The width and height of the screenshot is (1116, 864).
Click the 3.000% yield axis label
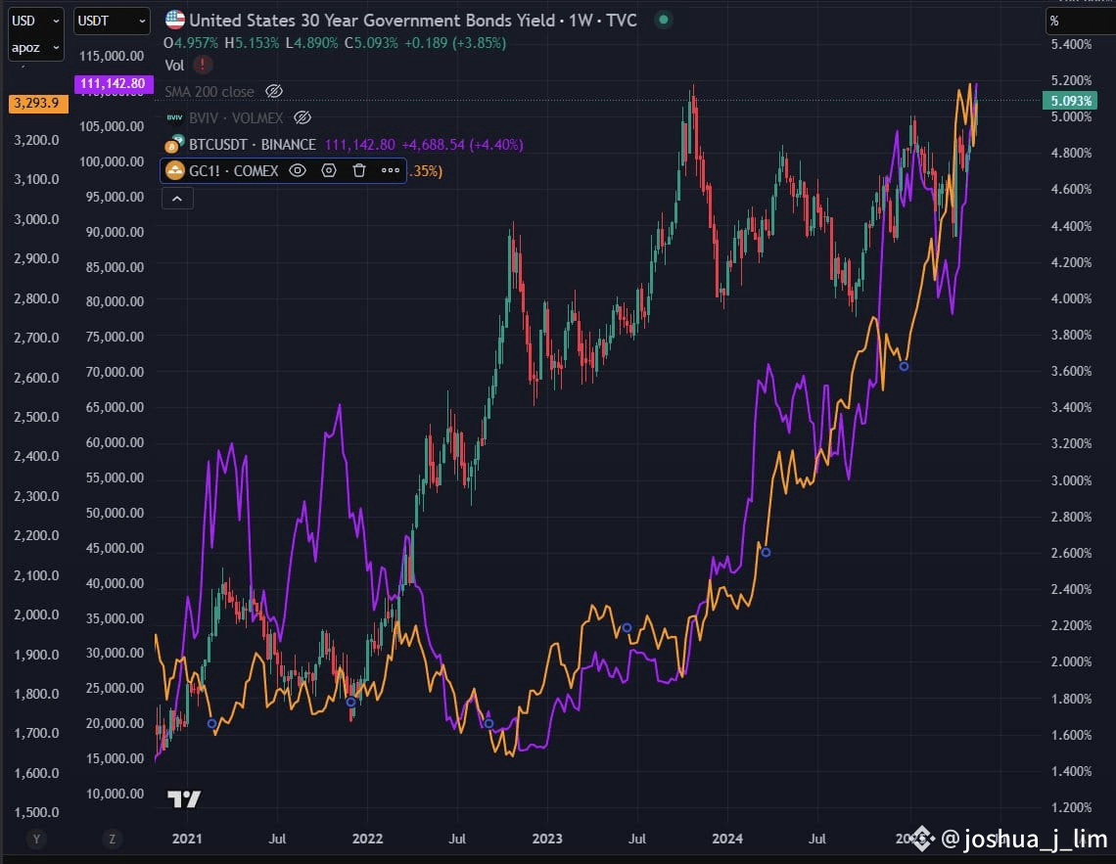pos(1071,480)
